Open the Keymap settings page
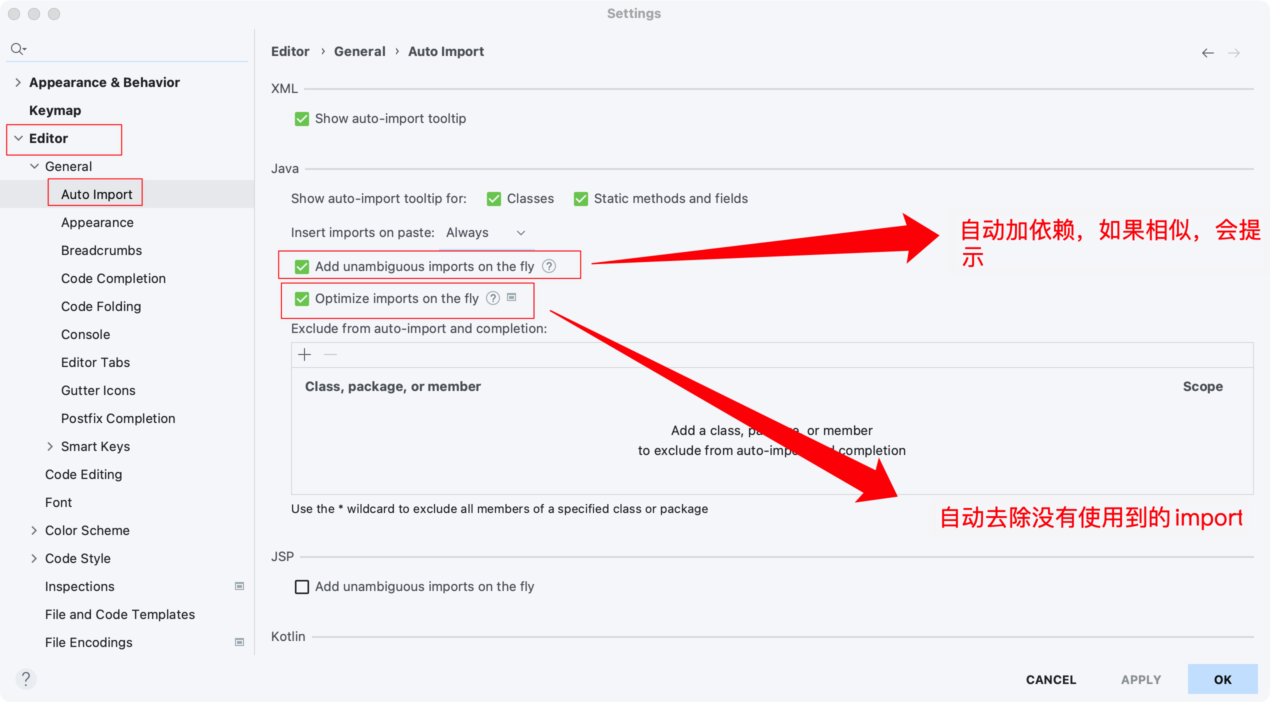Screen dimensions: 1270x702 pyautogui.click(x=55, y=110)
